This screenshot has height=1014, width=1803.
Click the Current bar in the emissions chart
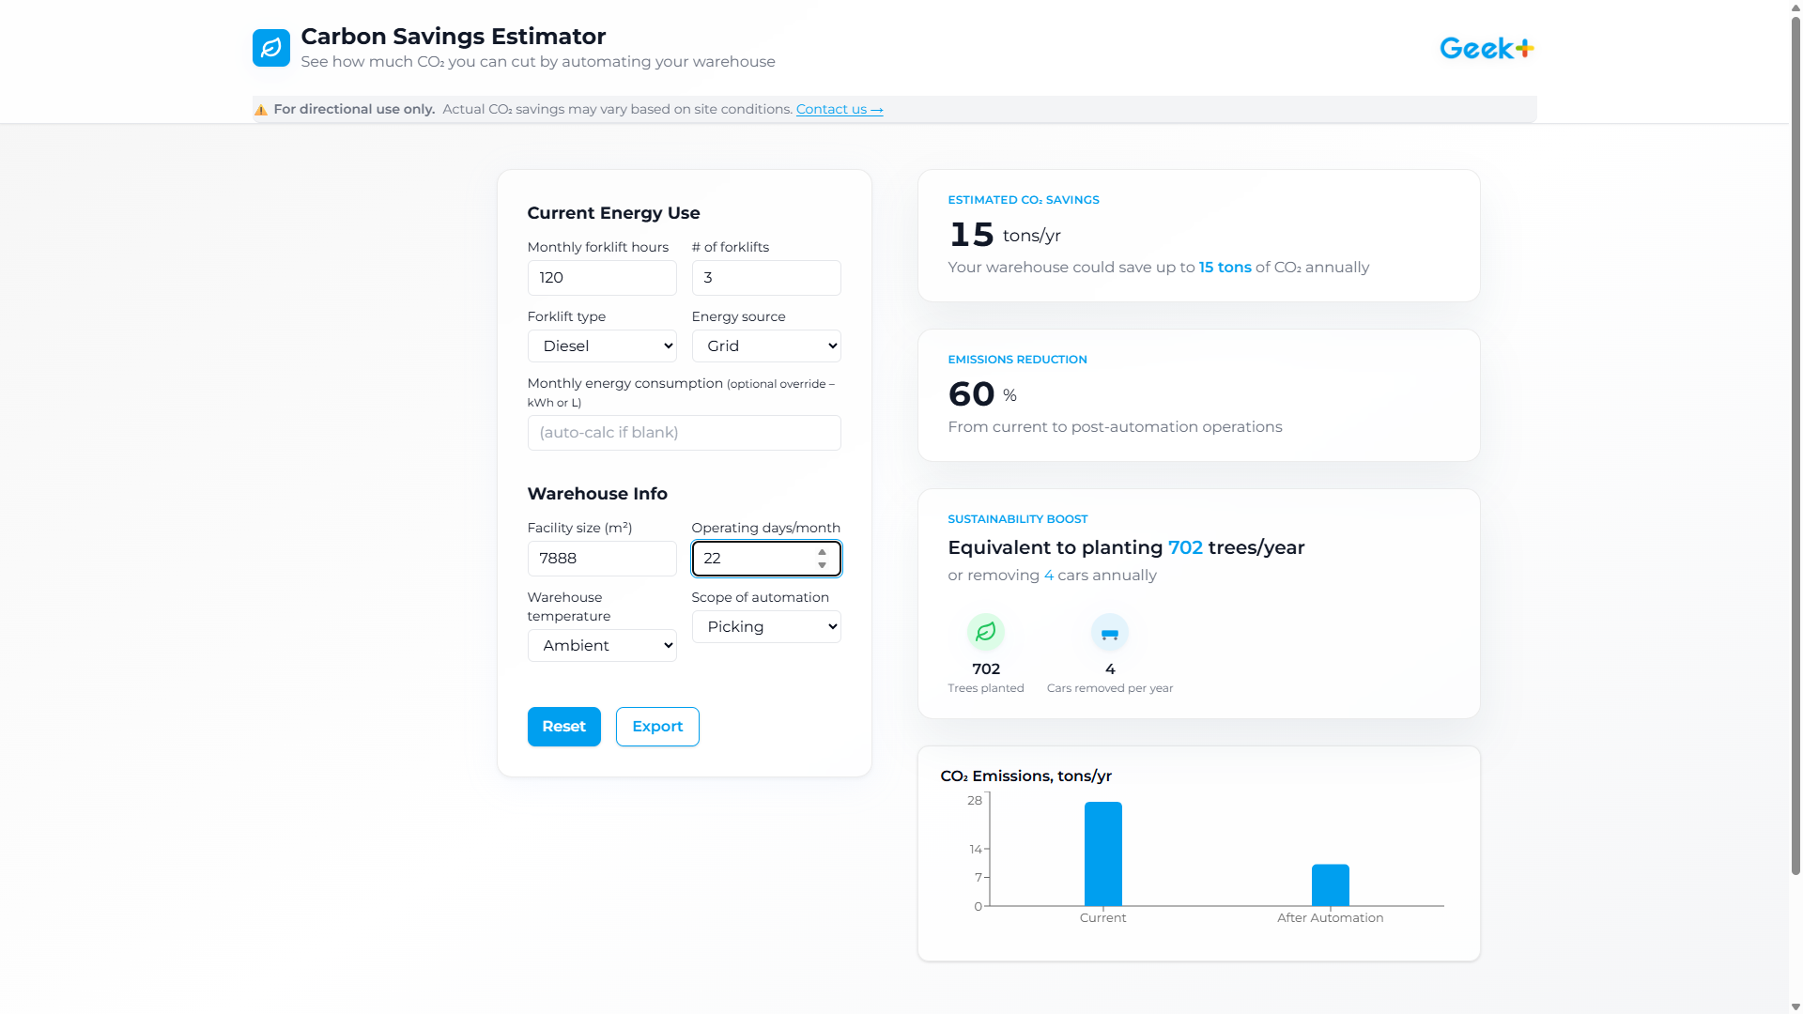coord(1103,854)
